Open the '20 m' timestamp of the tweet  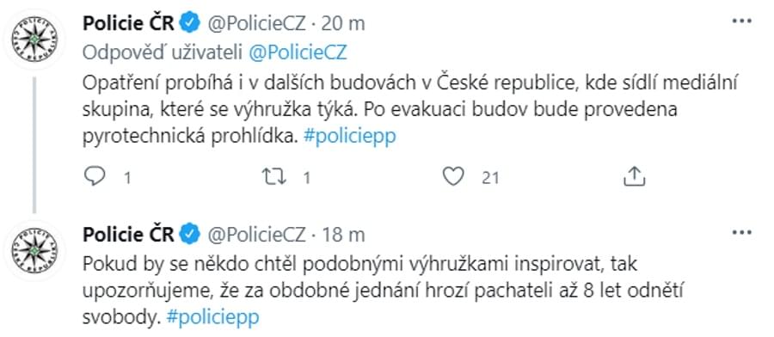343,24
